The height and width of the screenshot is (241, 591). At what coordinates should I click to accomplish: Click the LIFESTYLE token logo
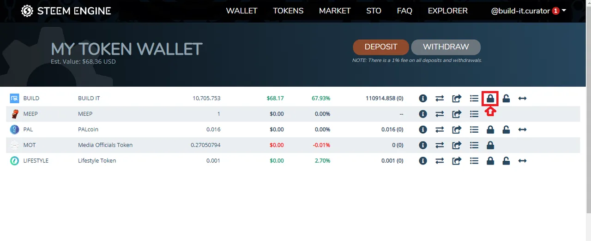click(15, 161)
